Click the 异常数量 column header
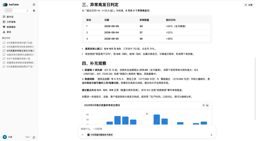The width and height of the screenshot is (256, 141). coord(144,20)
